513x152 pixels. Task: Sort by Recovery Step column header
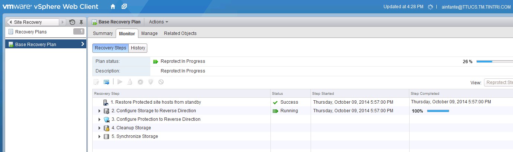(x=181, y=93)
